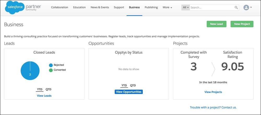This screenshot has width=261, height=115.
Task: Go to the Education tab
Action: coord(79,8)
